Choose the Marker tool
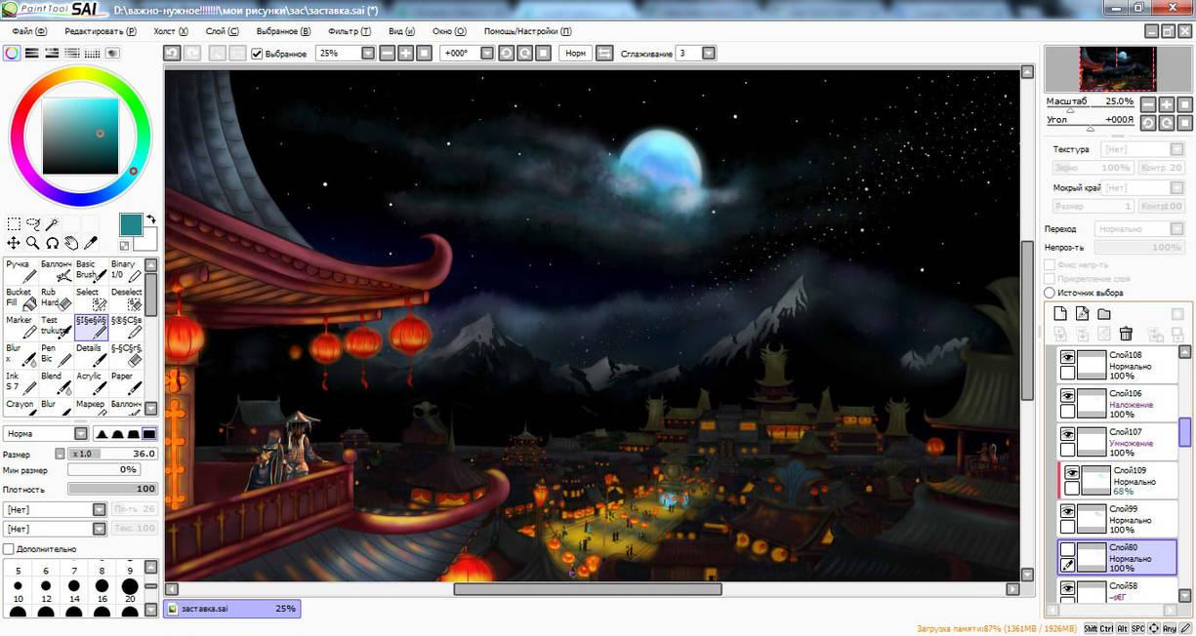This screenshot has height=636, width=1196. coord(21,327)
